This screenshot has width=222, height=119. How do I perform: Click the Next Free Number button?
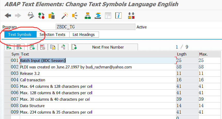tap(108, 47)
